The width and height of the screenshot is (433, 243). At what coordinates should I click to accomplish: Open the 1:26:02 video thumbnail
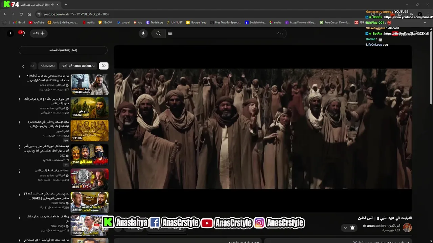[90, 107]
